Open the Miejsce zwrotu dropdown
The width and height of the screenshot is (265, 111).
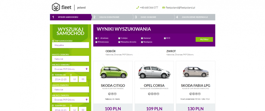[71, 100]
